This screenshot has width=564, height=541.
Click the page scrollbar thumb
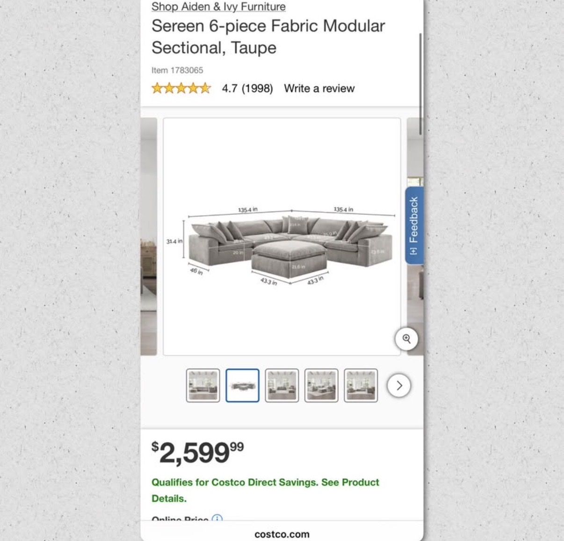[x=420, y=84]
